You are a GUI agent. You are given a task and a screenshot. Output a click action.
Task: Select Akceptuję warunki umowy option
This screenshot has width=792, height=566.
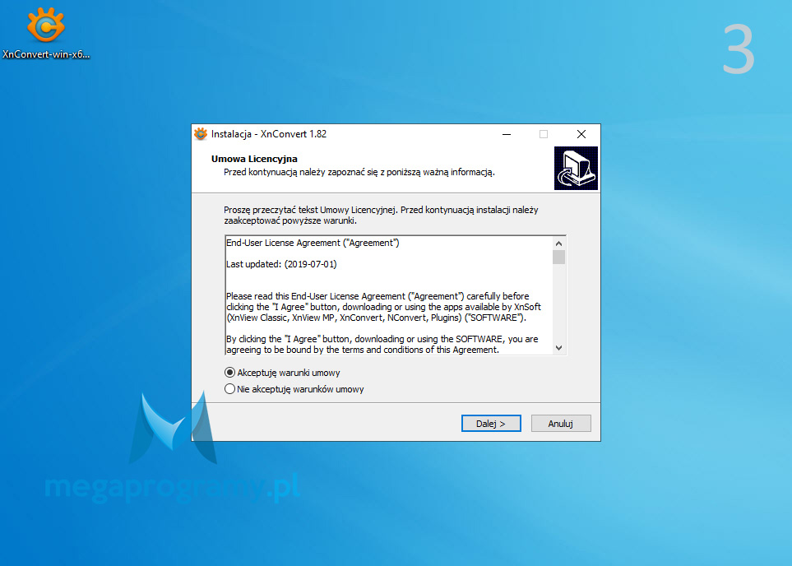(282, 373)
